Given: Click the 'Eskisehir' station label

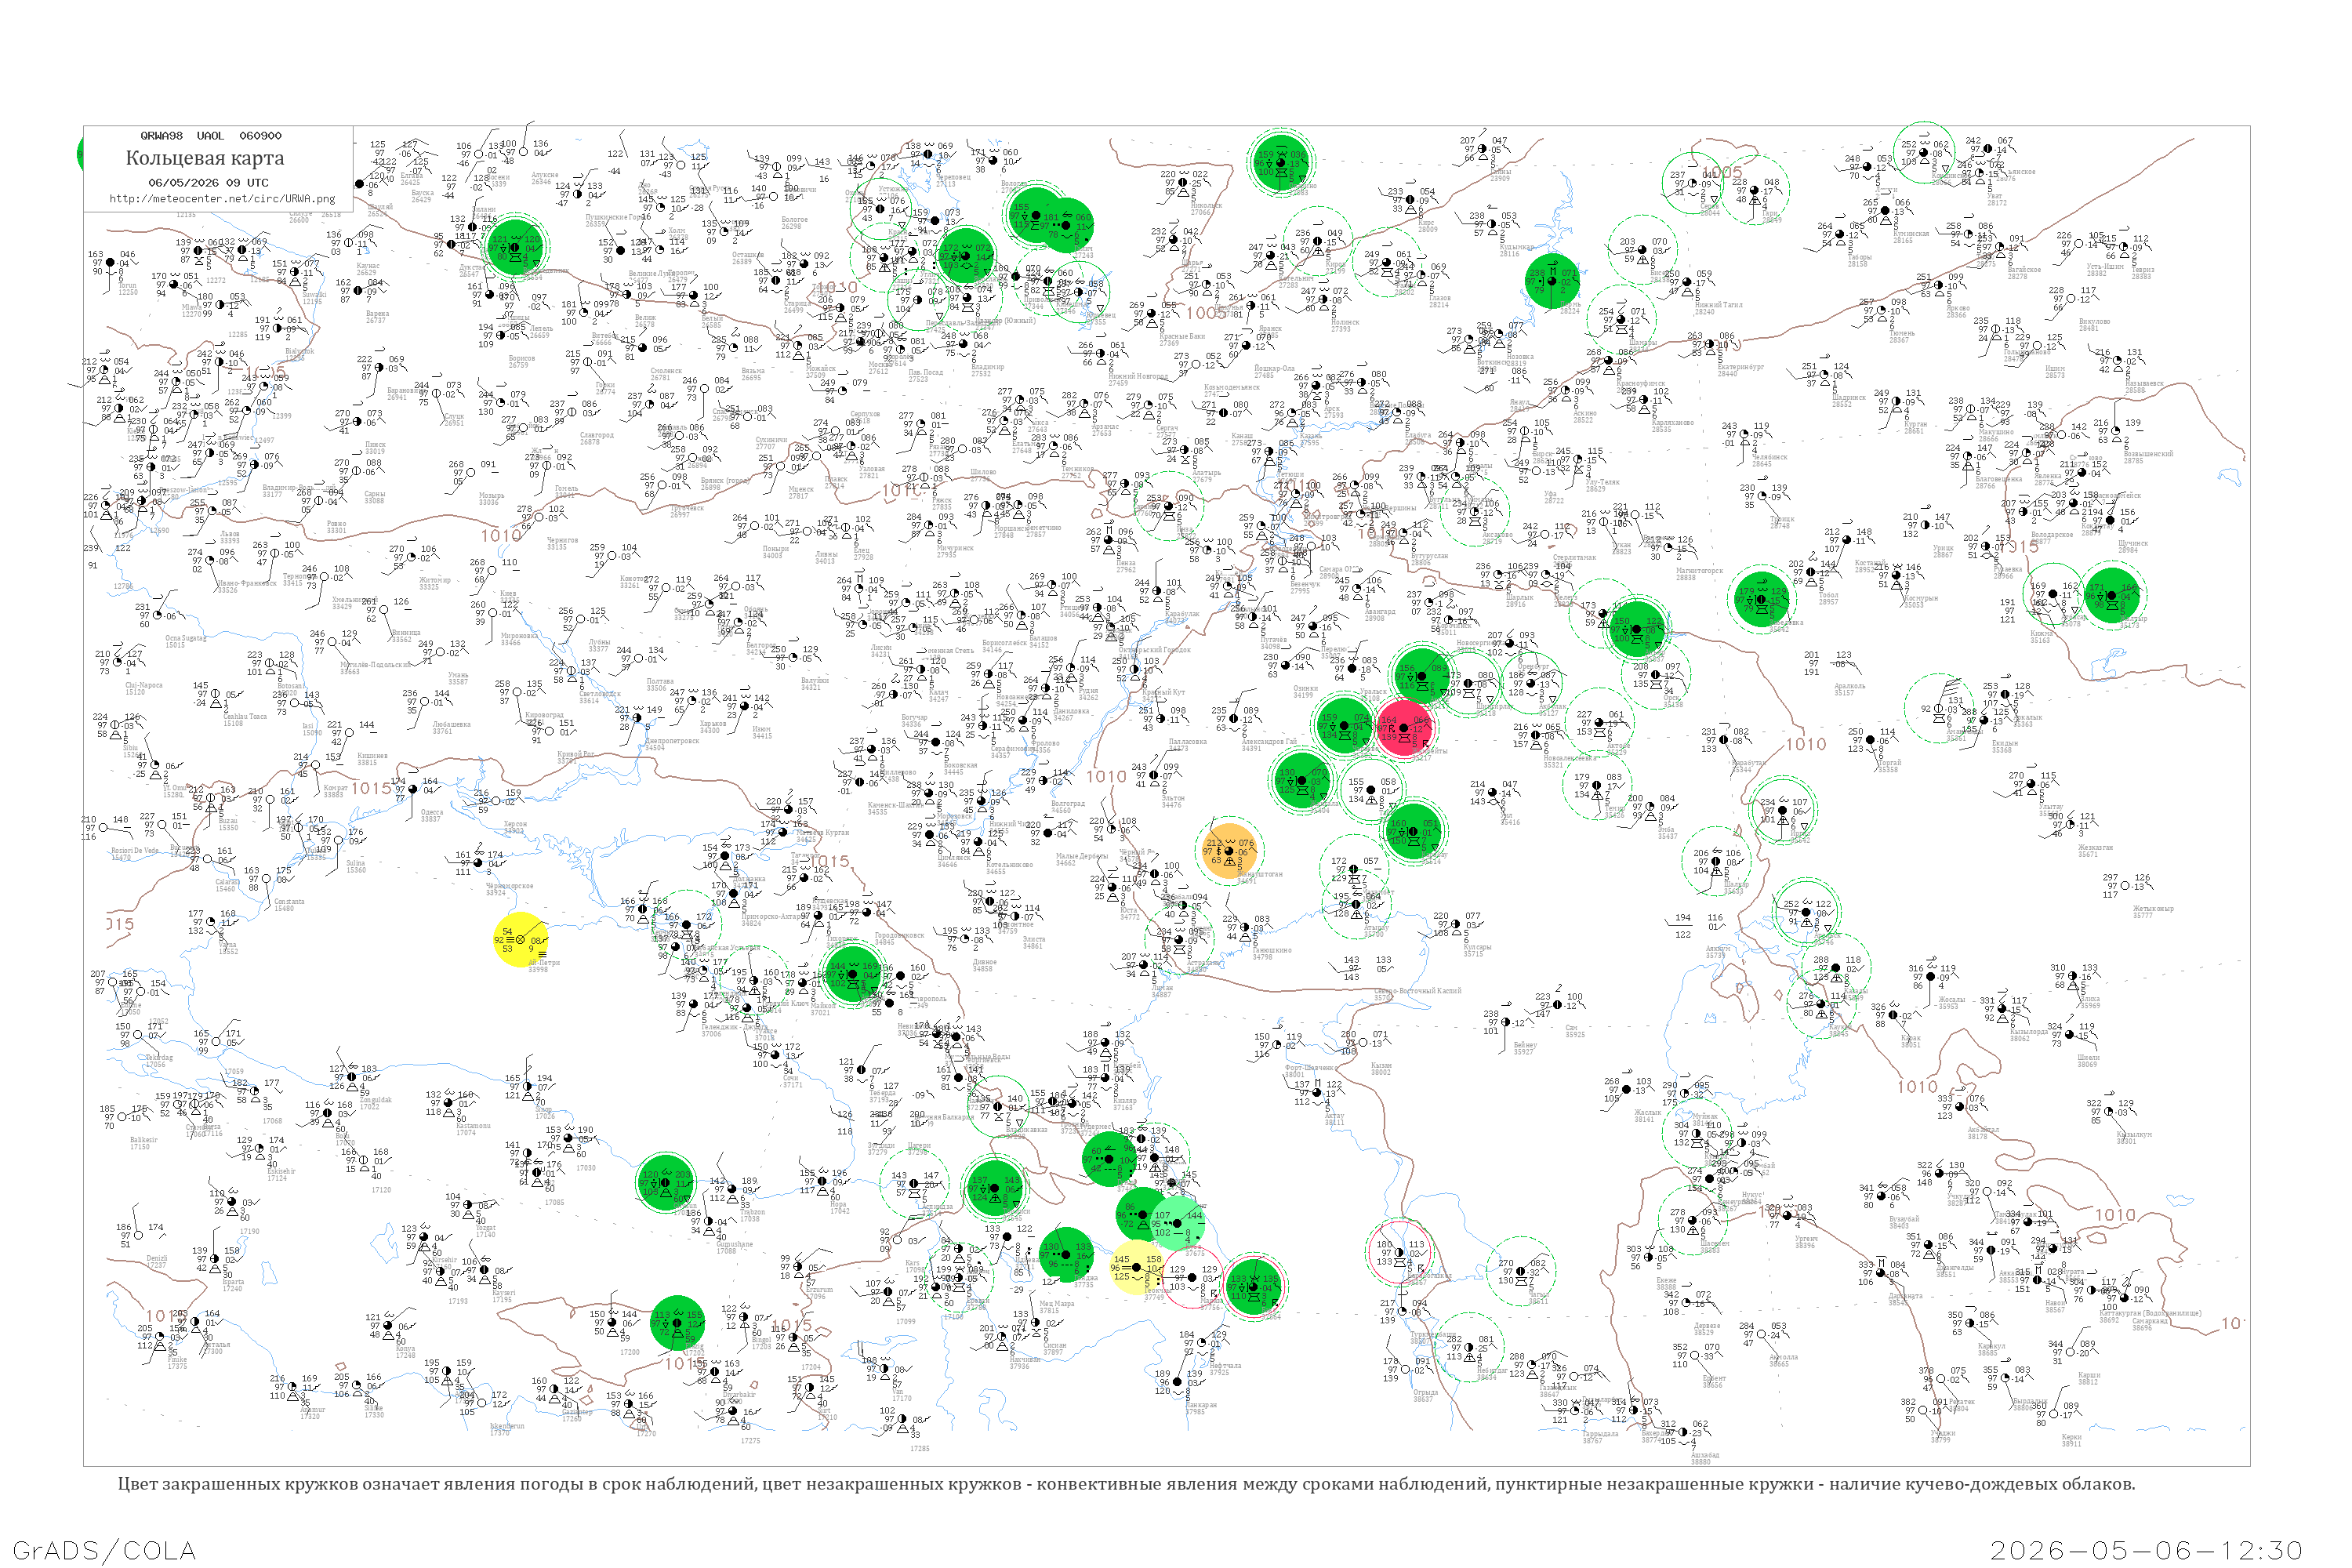Looking at the screenshot, I should pos(281,1174).
